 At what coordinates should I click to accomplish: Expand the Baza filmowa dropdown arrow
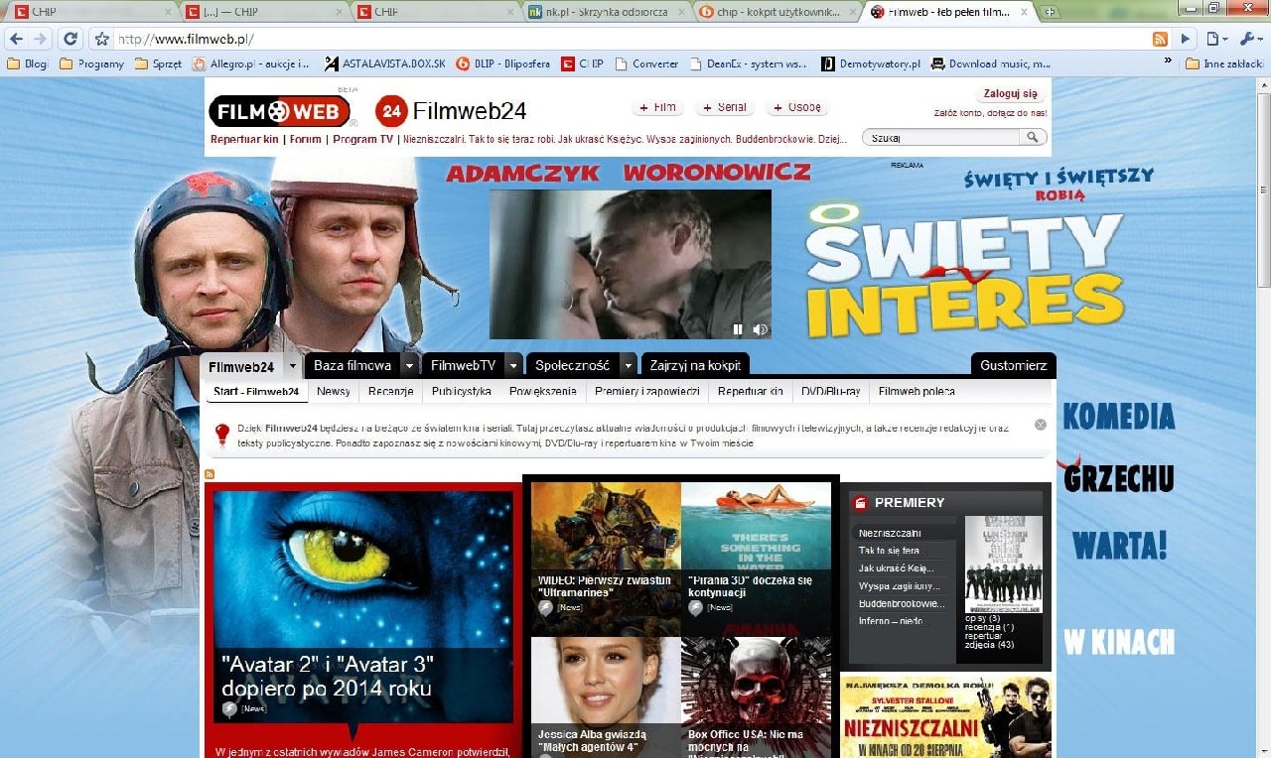coord(410,366)
